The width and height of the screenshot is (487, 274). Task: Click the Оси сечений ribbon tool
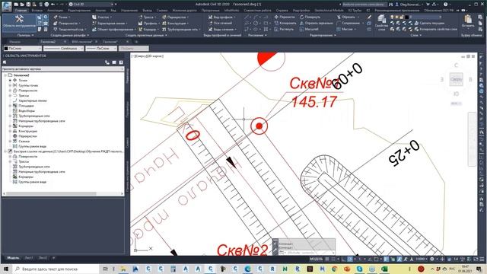pyautogui.click(x=220, y=23)
